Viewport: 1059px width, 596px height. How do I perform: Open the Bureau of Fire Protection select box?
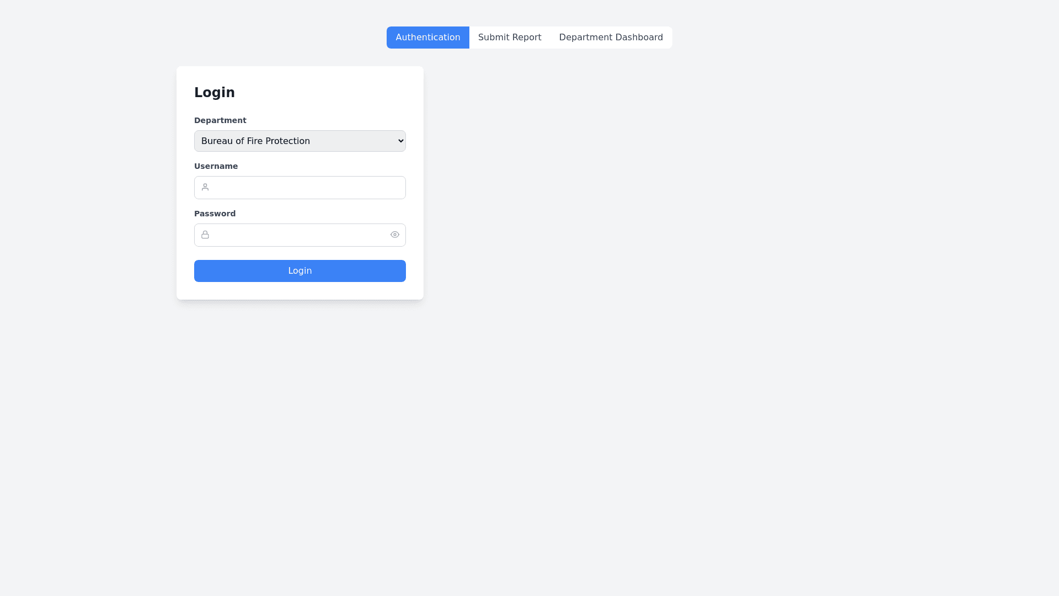click(331, 141)
